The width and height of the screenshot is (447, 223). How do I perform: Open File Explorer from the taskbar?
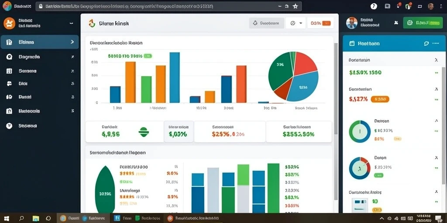pos(36,219)
